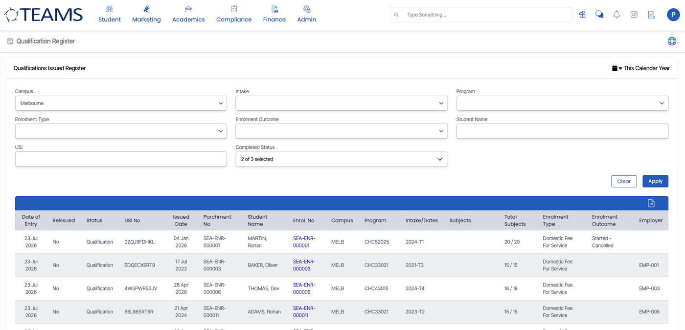This screenshot has height=330, width=685.
Task: Click the Qualification Register page icon
Action: (10, 41)
